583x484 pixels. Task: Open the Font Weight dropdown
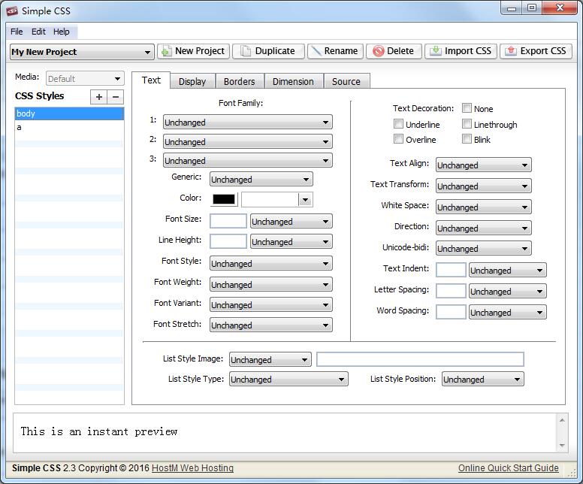click(x=270, y=285)
